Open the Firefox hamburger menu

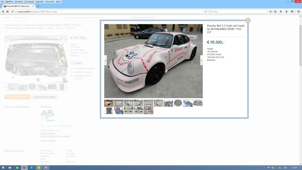tap(298, 12)
